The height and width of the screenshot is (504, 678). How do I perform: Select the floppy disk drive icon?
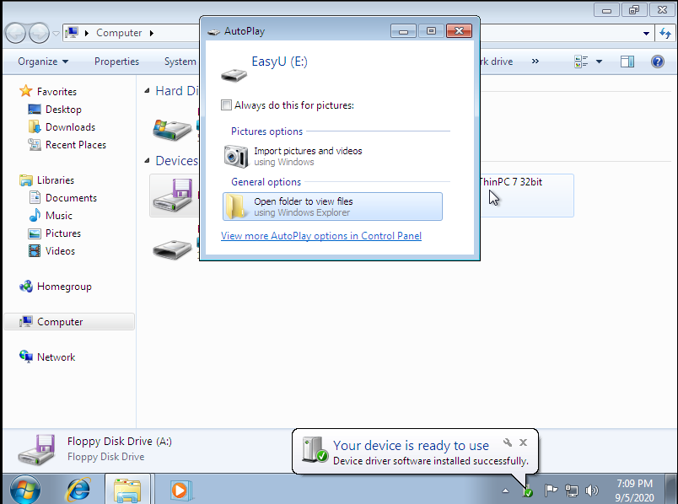174,196
